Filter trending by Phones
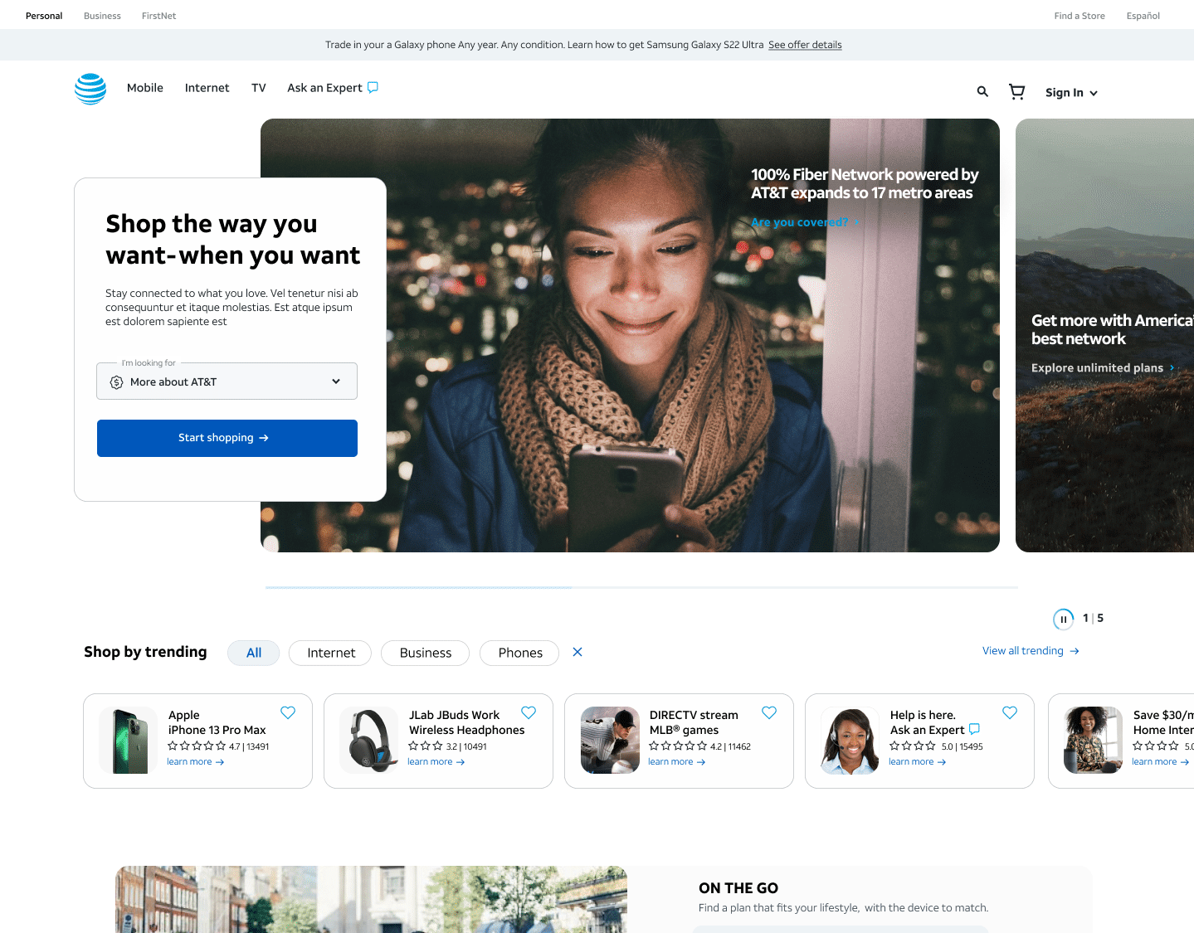1194x933 pixels. [x=520, y=653]
